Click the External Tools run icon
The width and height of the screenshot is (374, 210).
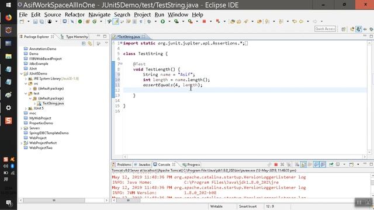click(x=190, y=22)
